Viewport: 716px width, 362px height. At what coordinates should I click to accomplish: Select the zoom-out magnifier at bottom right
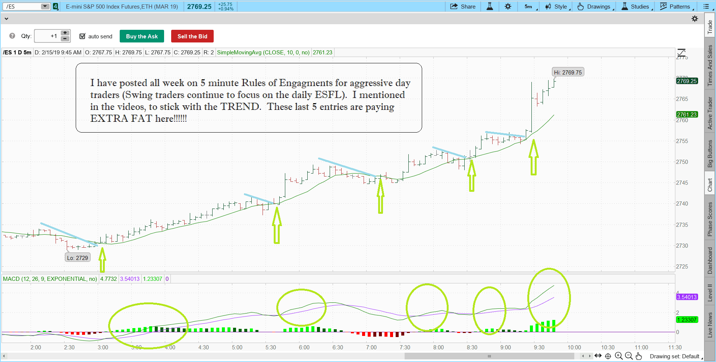click(x=628, y=356)
